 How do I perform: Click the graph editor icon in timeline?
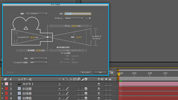(111, 72)
